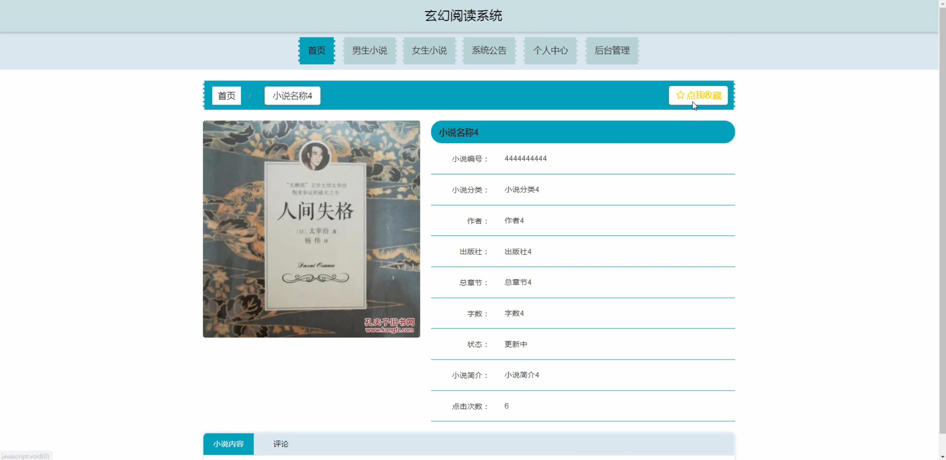Click the scrollbar down arrow
946x460 pixels.
[942, 457]
